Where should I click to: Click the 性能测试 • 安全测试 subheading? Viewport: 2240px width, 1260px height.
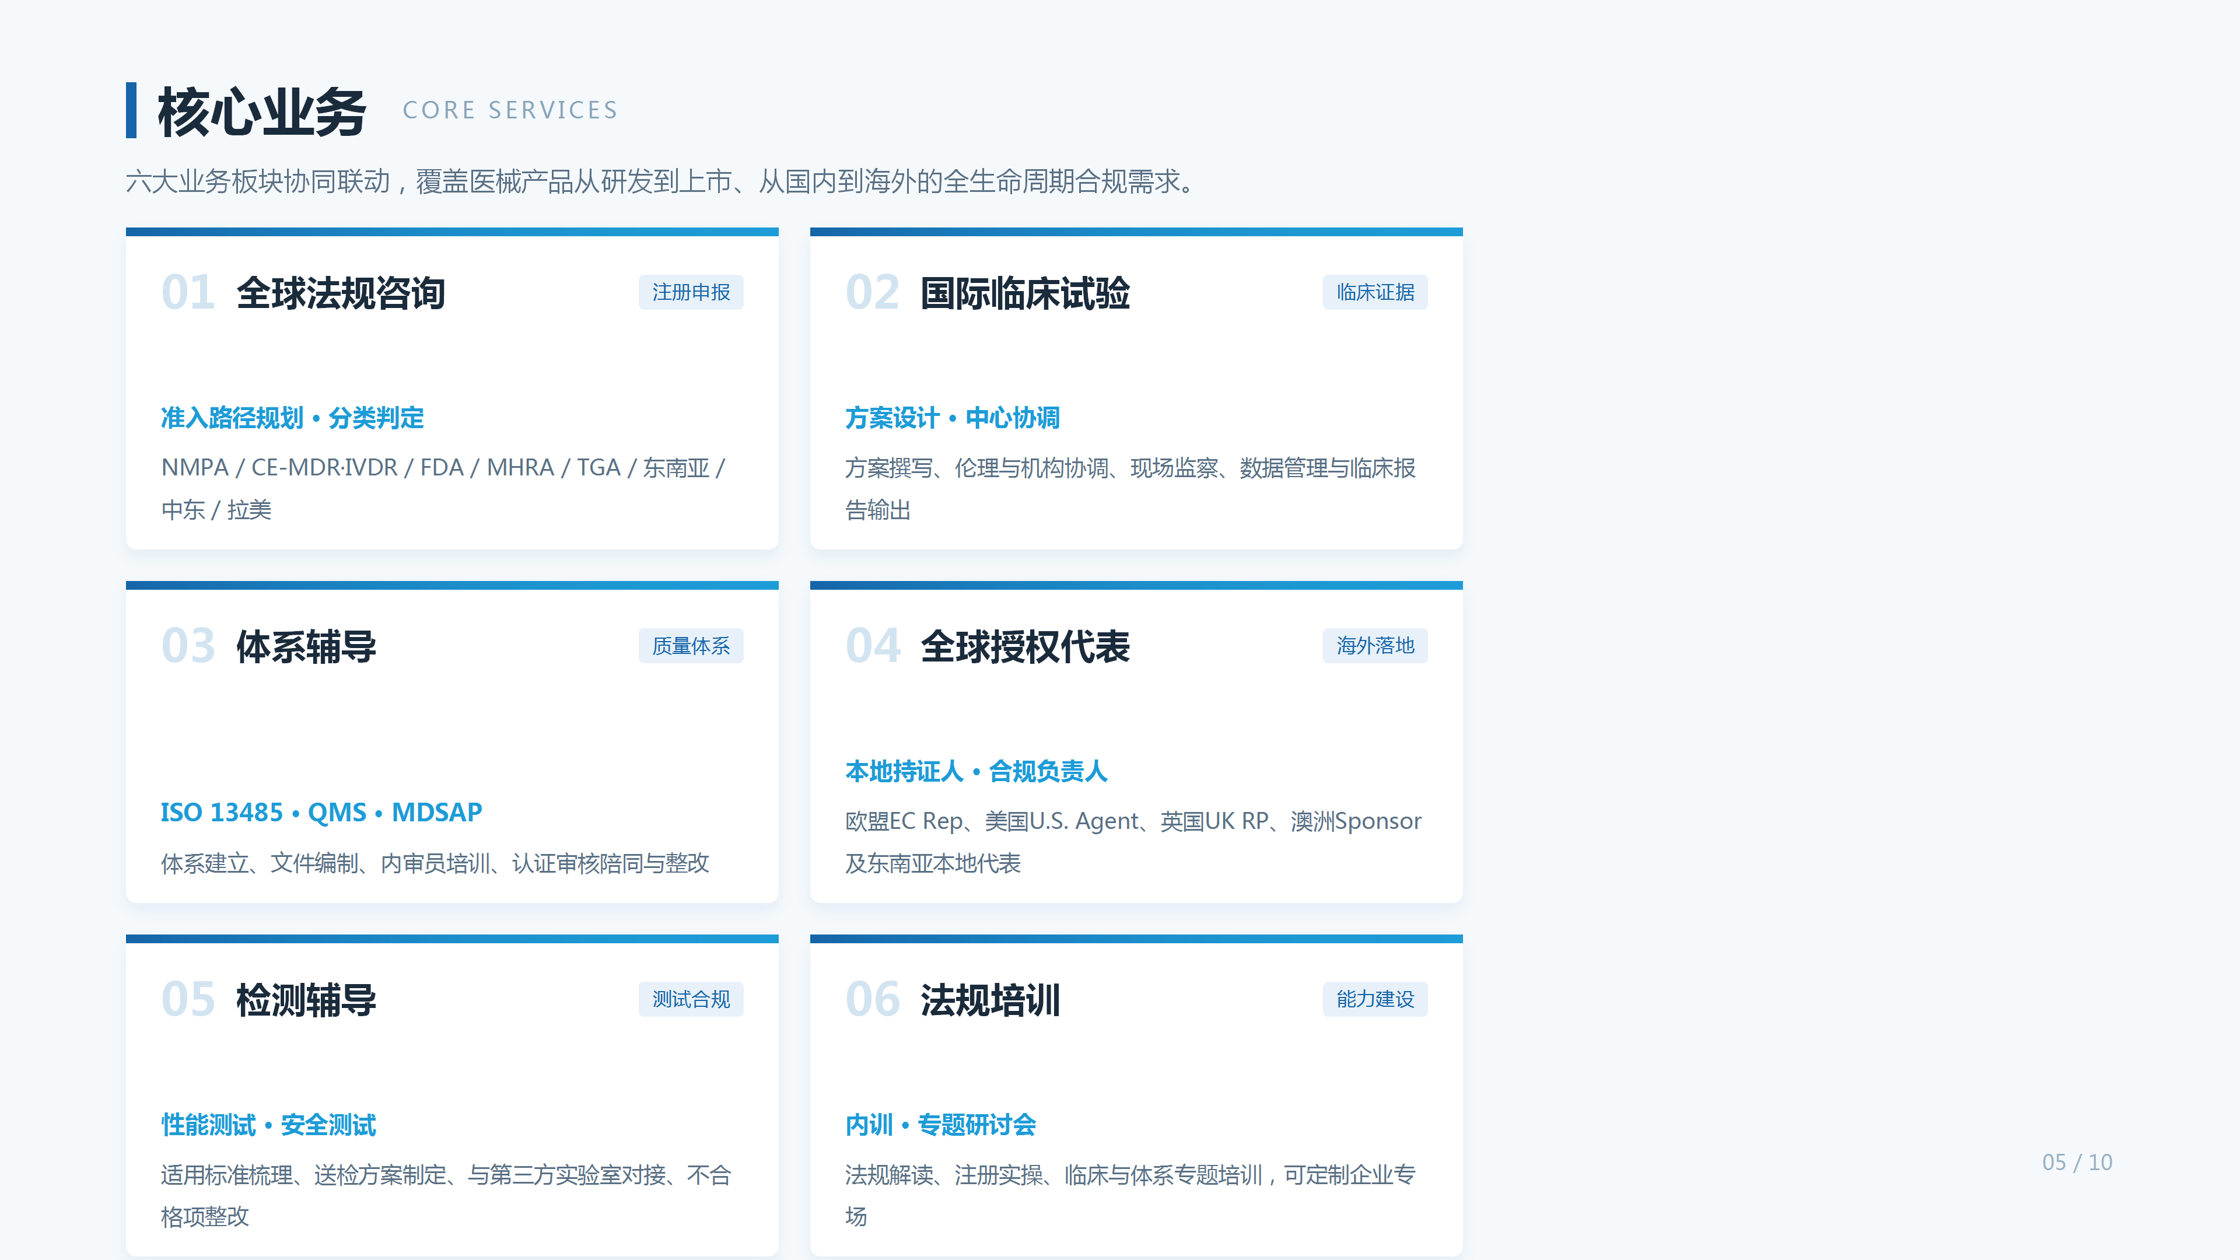point(268,1124)
